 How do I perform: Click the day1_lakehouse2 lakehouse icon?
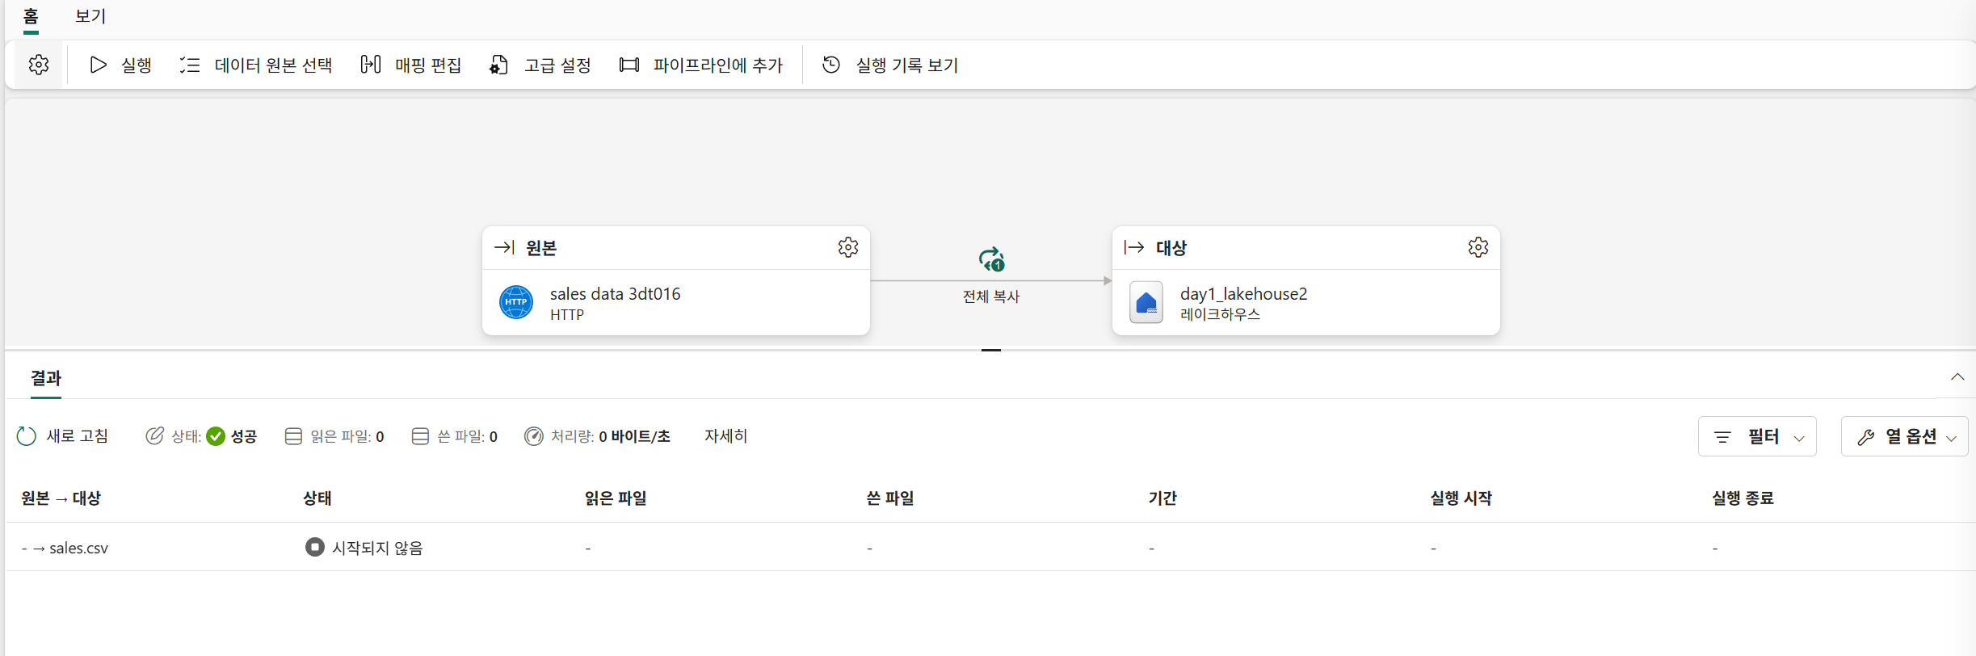pyautogui.click(x=1146, y=302)
